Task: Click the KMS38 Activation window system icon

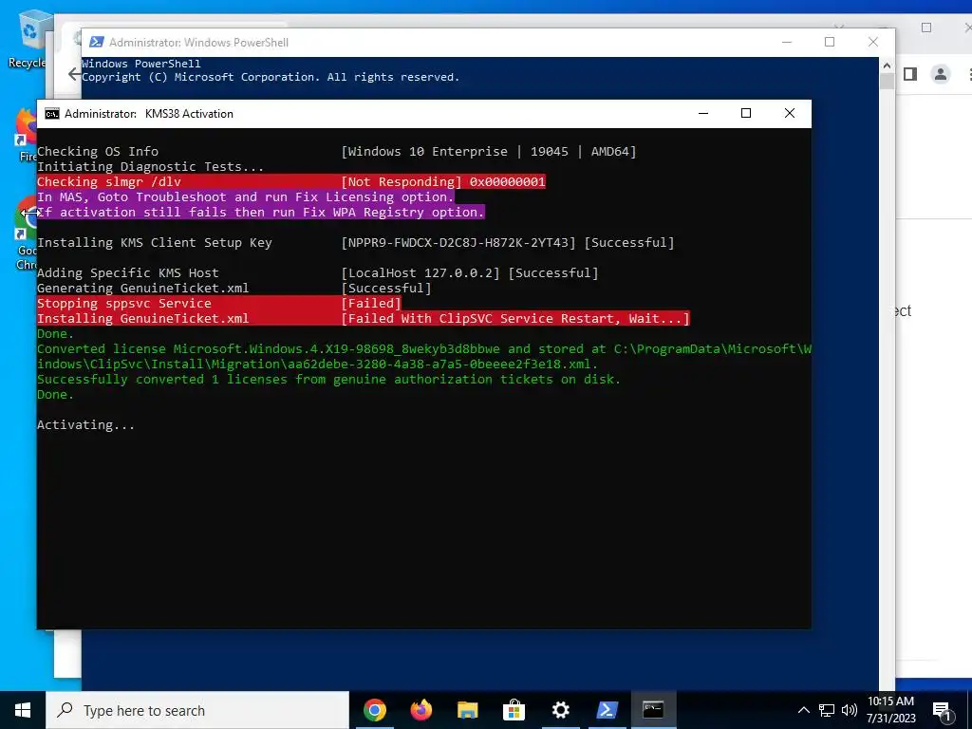Action: click(x=52, y=114)
